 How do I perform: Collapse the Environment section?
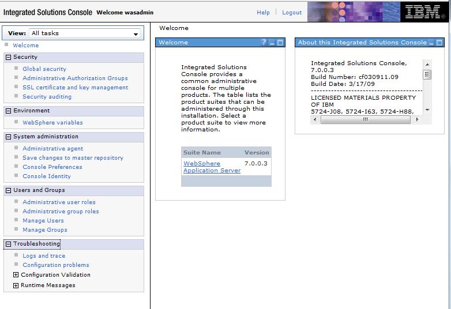8,111
